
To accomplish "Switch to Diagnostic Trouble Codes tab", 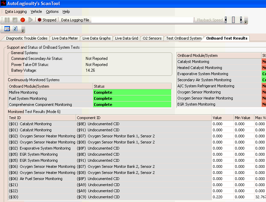I will point(27,38).
